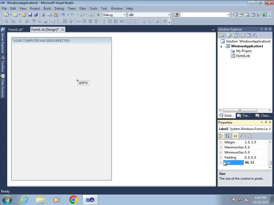Image resolution: width=274 pixels, height=205 pixels.
Task: Click the Properties grid vertical scrollbar thumb
Action: 270,163
